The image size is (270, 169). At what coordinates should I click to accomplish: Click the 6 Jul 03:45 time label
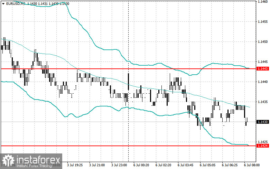pyautogui.click(x=185, y=165)
